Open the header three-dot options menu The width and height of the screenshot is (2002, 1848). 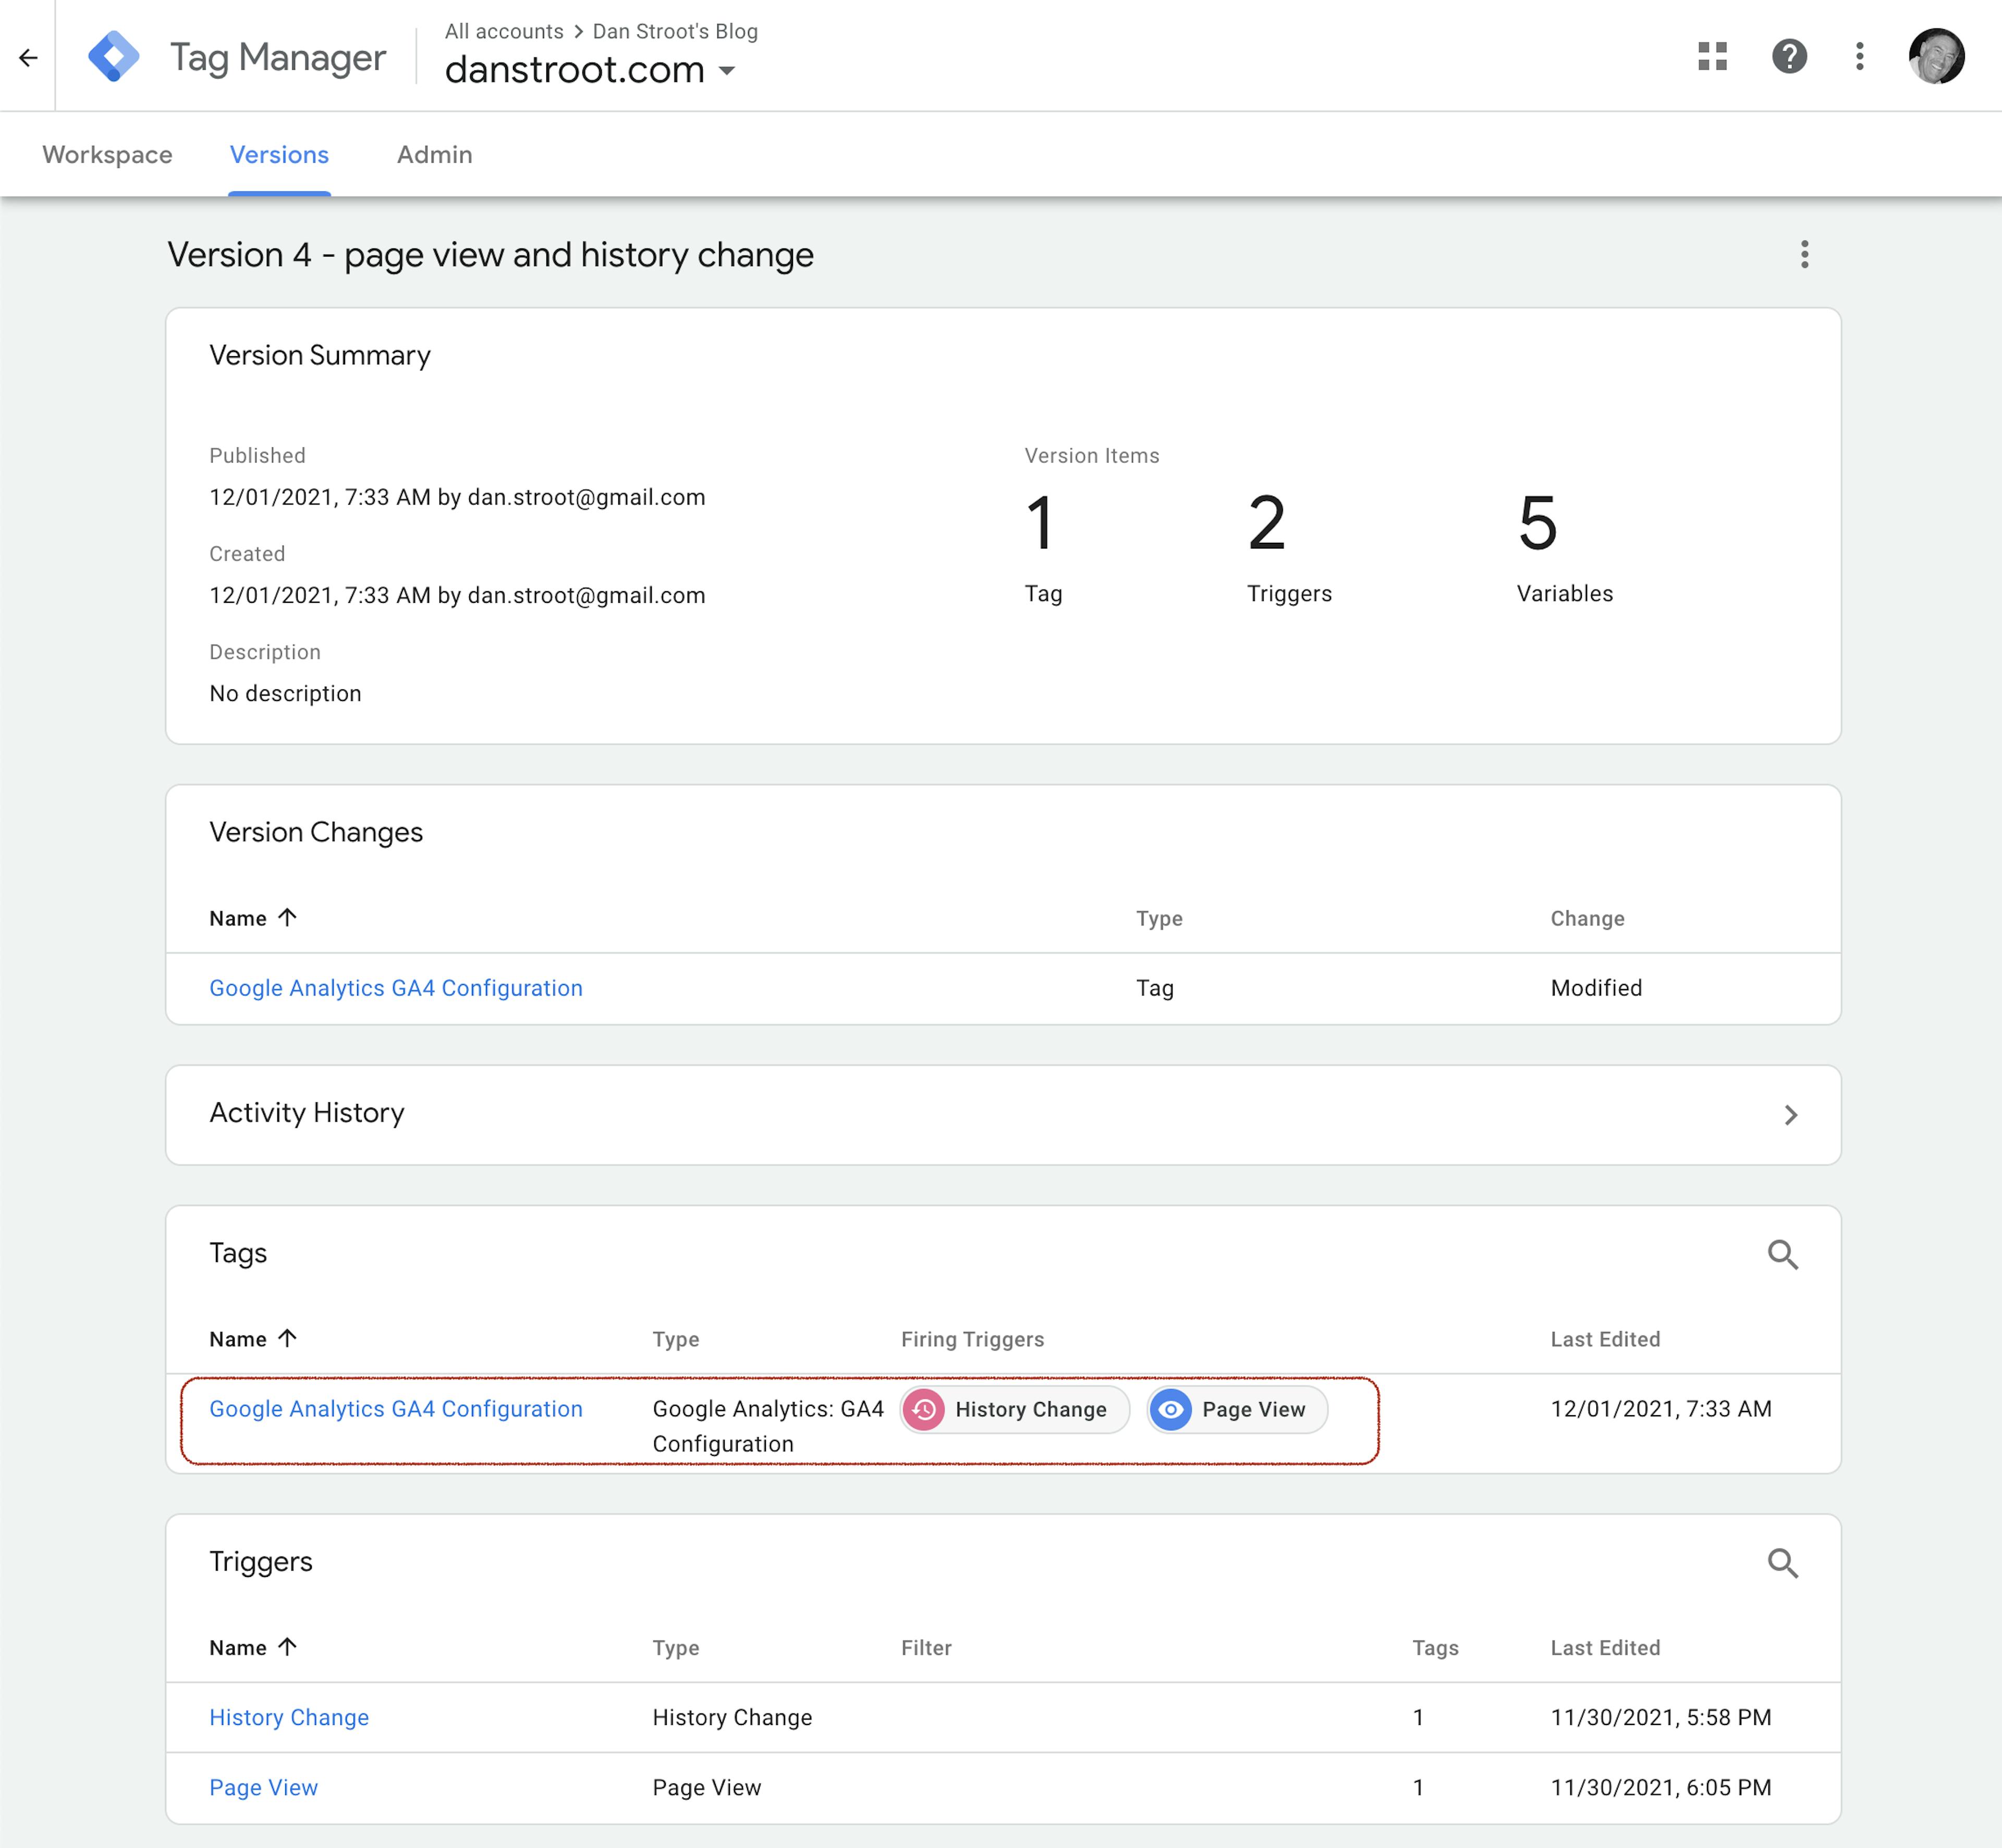click(x=1859, y=56)
